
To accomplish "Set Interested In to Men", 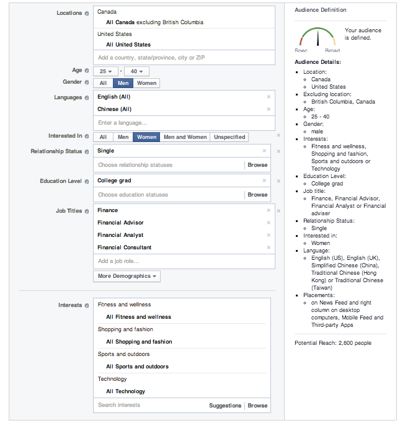I will (x=123, y=137).
